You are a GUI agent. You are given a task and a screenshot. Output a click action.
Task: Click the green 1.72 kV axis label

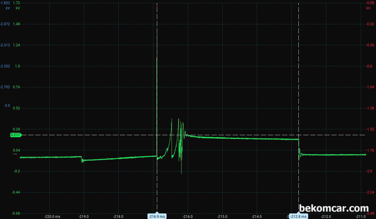pos(16,3)
